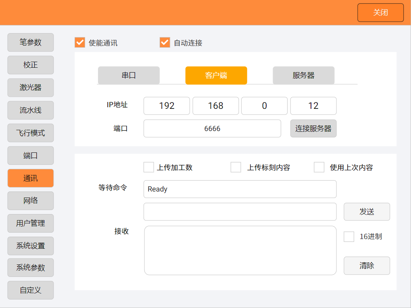
Task: Select the 自定义 sidebar item
Action: (30, 290)
